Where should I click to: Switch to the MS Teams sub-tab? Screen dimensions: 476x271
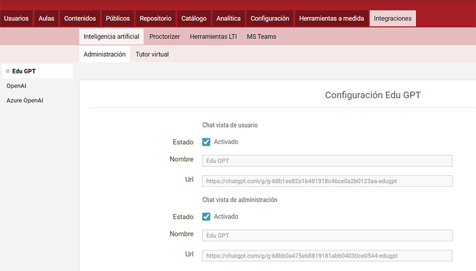261,37
